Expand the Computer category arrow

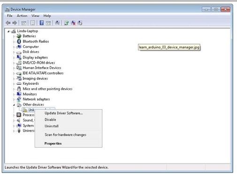[x=14, y=47]
